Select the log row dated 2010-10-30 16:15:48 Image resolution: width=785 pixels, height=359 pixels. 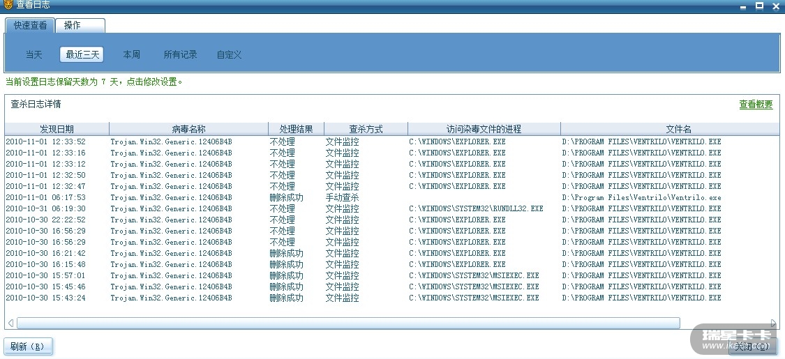392,264
